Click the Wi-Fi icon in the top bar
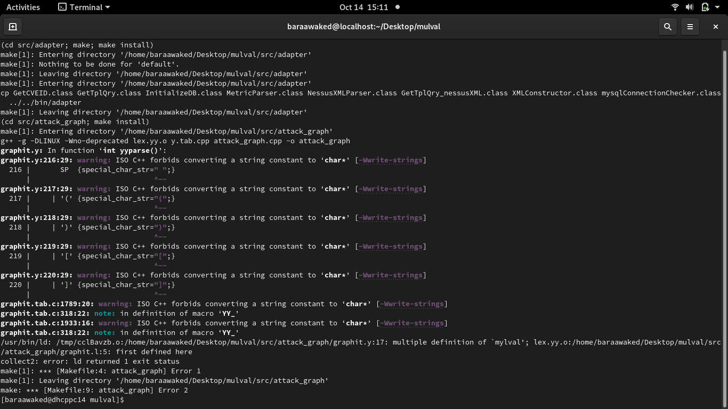The height and width of the screenshot is (409, 728). pos(675,7)
